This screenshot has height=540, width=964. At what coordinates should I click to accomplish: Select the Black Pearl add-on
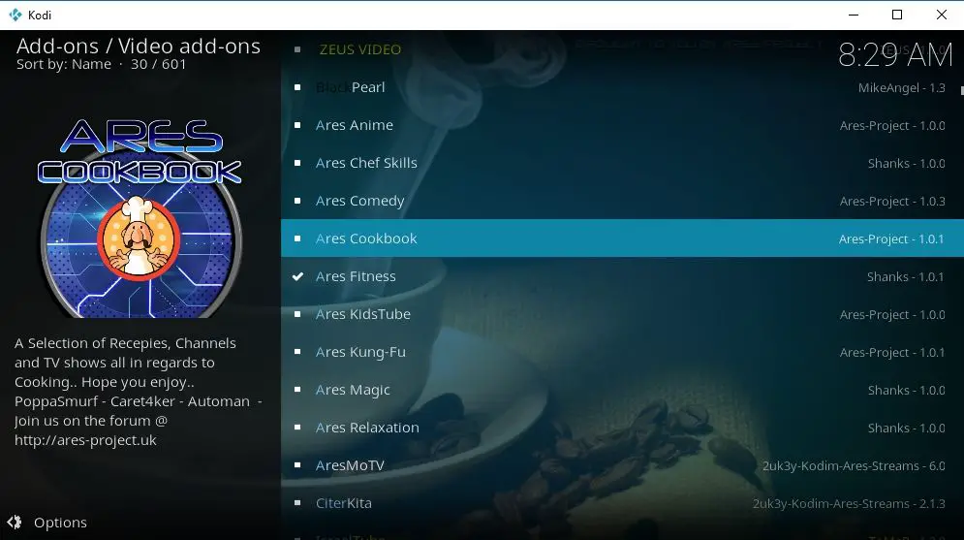tap(622, 87)
